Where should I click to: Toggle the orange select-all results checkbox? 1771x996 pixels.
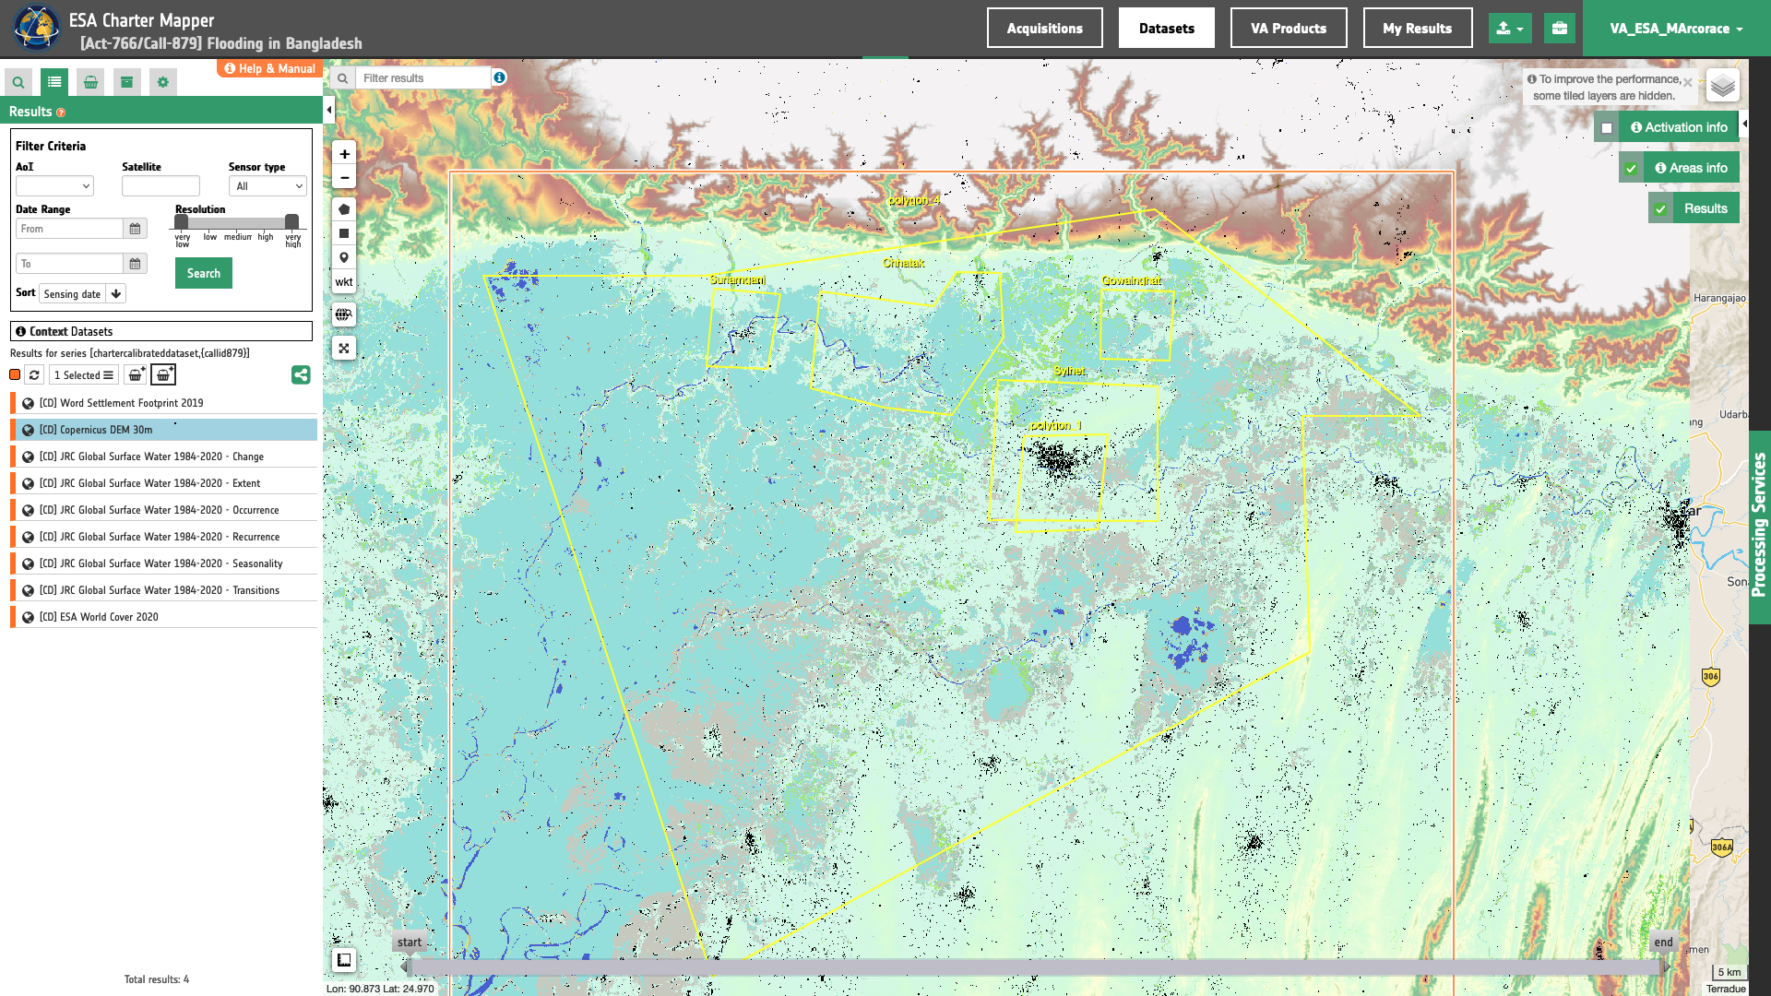(15, 374)
